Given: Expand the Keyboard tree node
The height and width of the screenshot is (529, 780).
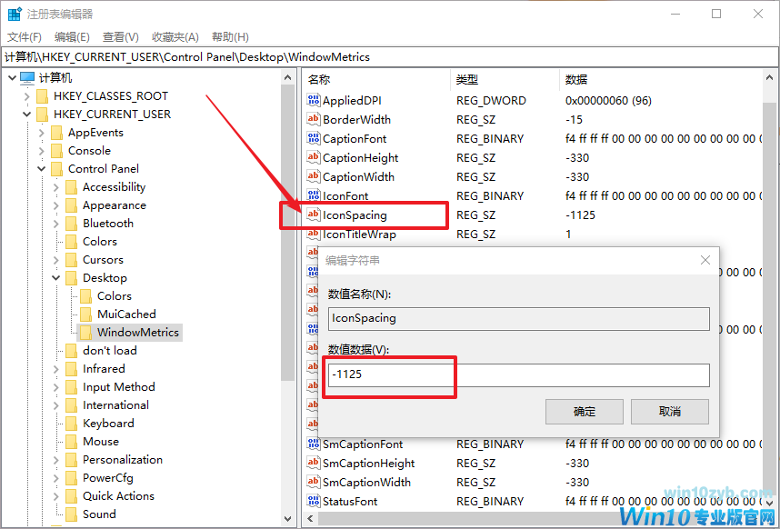Looking at the screenshot, I should pyautogui.click(x=56, y=424).
